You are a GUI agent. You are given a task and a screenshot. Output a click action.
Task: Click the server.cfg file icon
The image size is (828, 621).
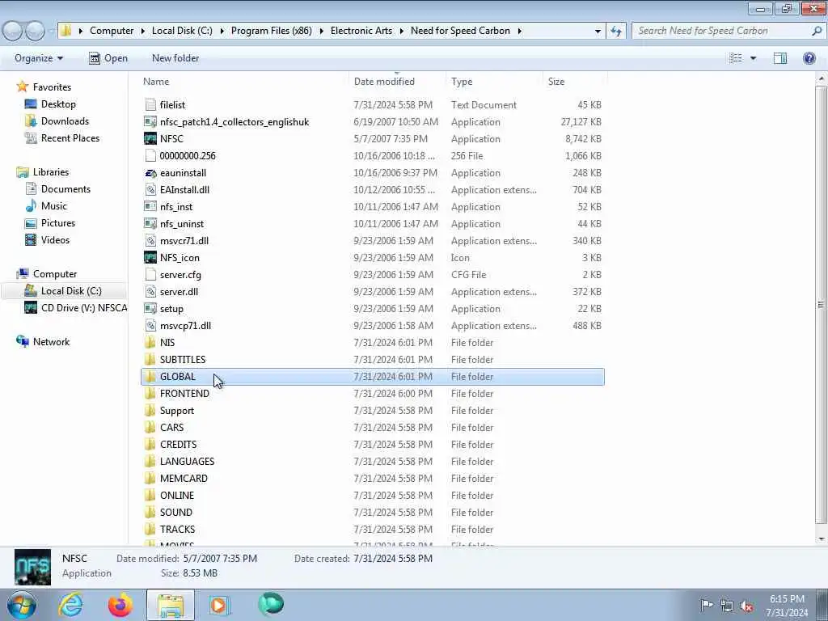pos(150,275)
